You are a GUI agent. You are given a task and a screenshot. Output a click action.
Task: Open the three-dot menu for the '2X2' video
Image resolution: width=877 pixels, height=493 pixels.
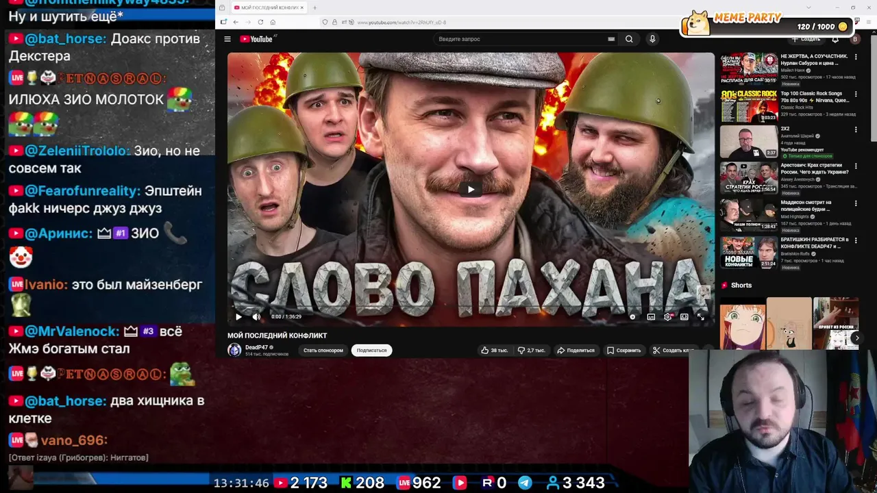pyautogui.click(x=855, y=129)
